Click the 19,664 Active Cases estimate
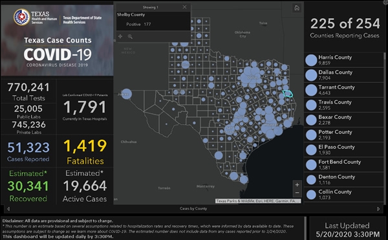 pos(85,186)
